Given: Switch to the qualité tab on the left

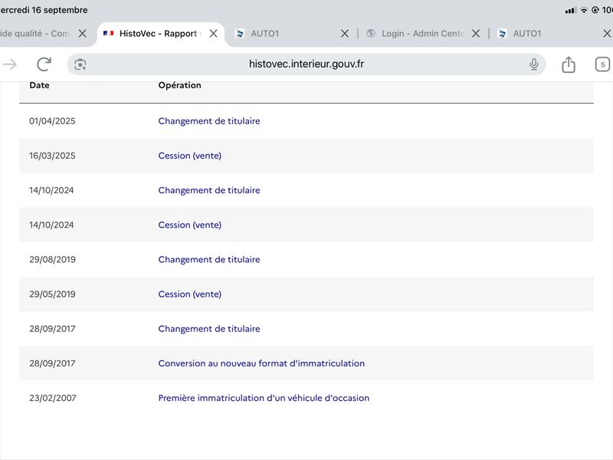Looking at the screenshot, I should [x=34, y=34].
